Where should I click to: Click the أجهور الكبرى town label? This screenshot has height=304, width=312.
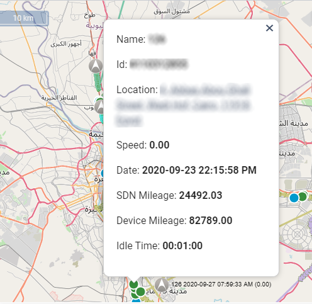[66, 44]
